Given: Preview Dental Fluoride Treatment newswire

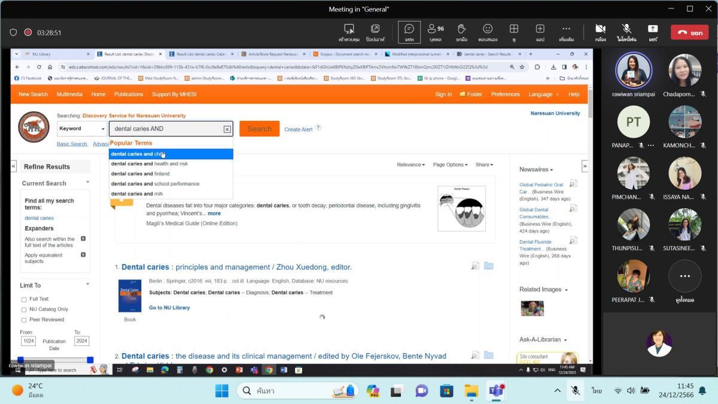Looking at the screenshot, I should 573,241.
